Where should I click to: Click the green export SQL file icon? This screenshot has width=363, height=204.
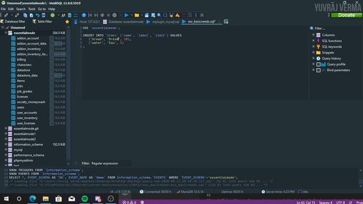point(69,15)
